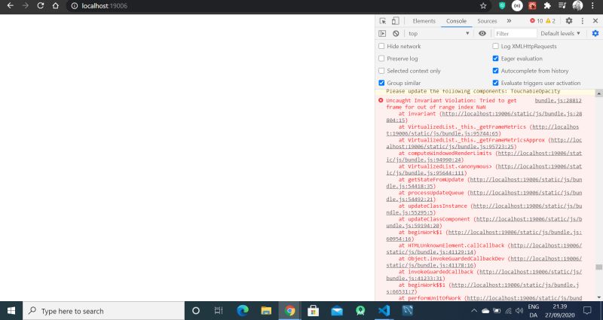
Task: Show more DevTools tabs chevron
Action: [510, 21]
